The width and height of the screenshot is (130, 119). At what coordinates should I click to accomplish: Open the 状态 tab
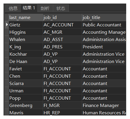tap(61, 8)
